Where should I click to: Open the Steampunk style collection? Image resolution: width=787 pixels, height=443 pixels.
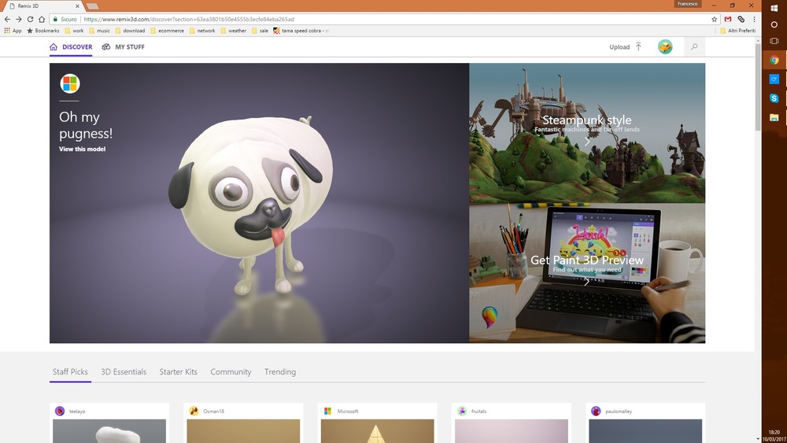click(587, 133)
